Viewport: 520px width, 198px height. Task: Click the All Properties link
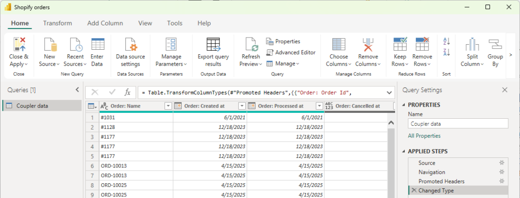pos(424,136)
